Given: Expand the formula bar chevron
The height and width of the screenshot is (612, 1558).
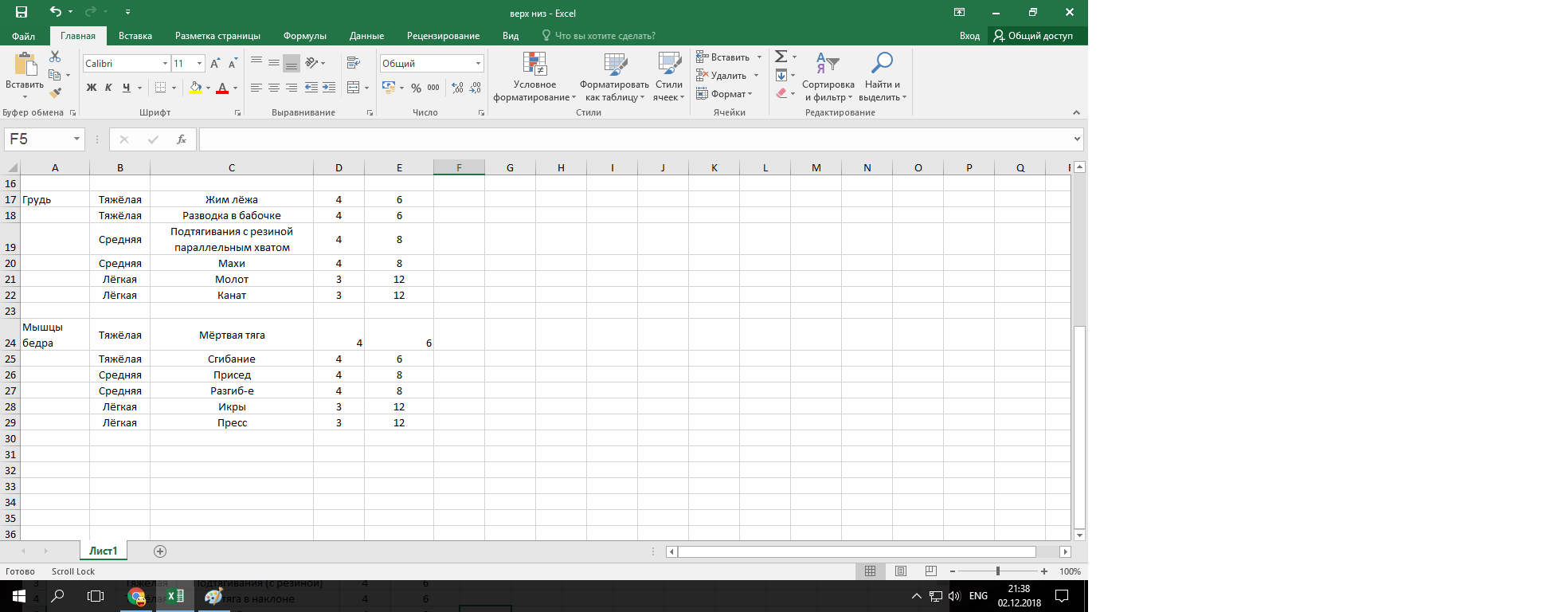Looking at the screenshot, I should click(1077, 139).
